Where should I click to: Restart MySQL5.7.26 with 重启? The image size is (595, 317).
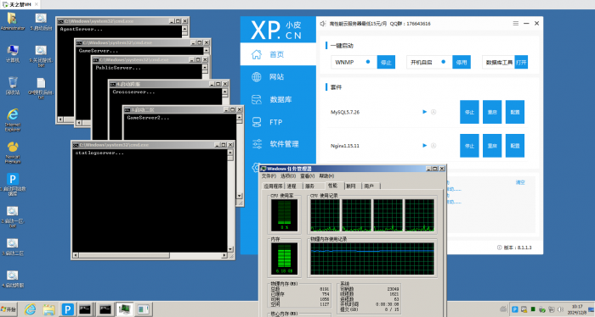pyautogui.click(x=492, y=112)
